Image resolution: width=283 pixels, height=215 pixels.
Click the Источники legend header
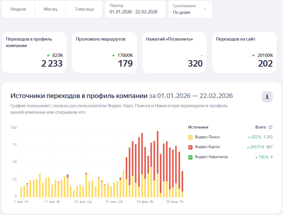[198, 127]
